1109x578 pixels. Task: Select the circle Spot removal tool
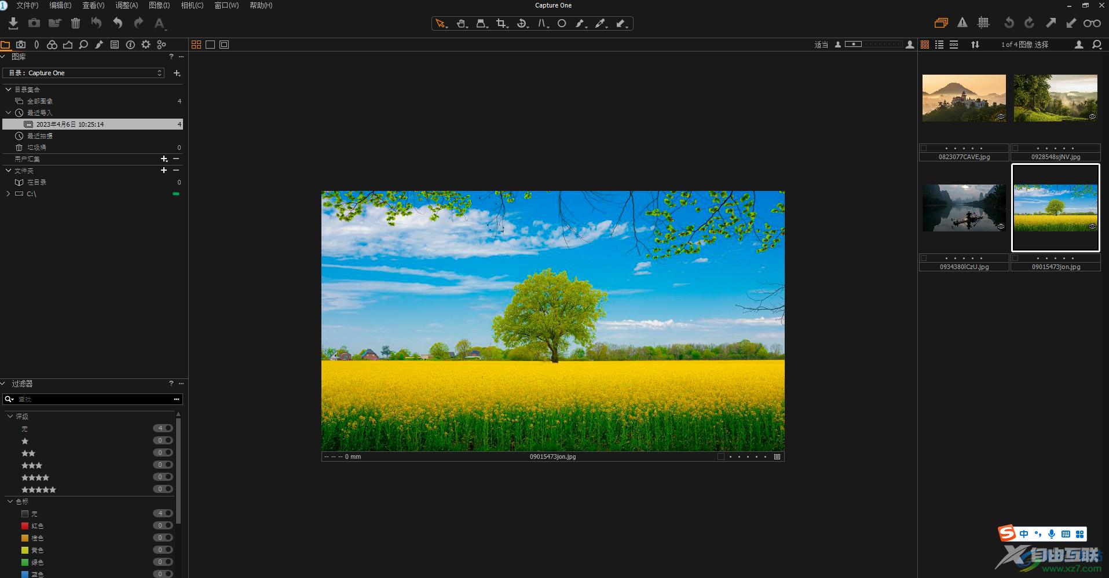(562, 24)
